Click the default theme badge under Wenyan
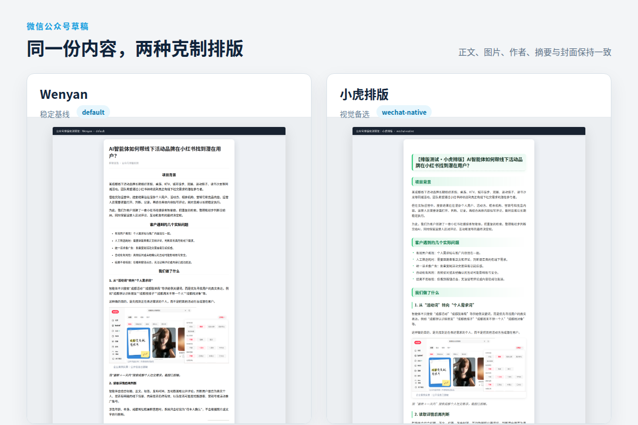638x425 pixels. pyautogui.click(x=93, y=112)
